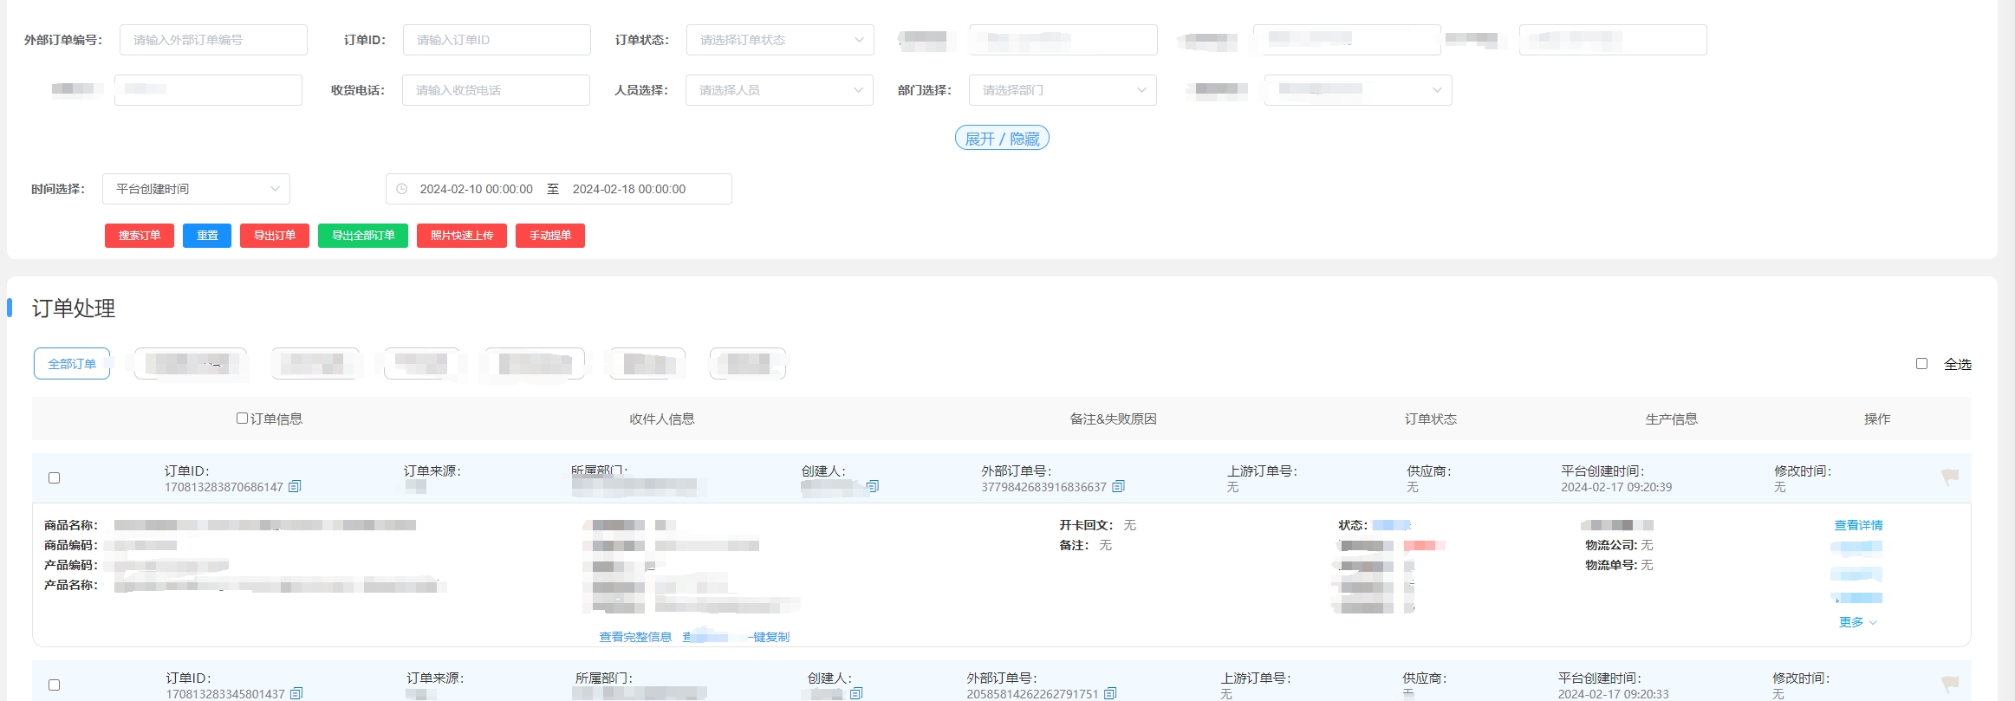The height and width of the screenshot is (701, 2015).
Task: Copy order ID 170813283345801437
Action: point(296,693)
